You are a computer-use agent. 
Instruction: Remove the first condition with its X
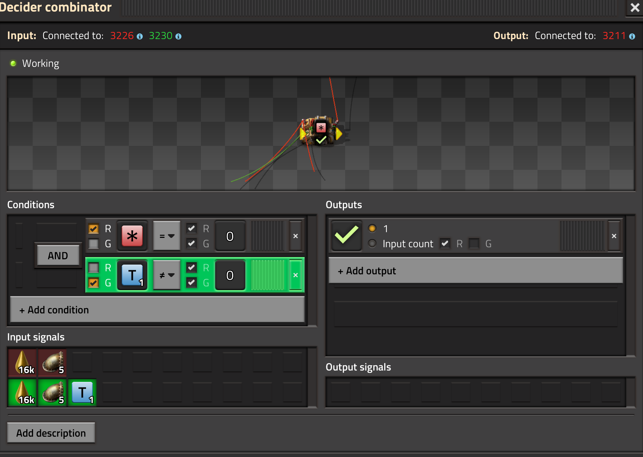tap(296, 236)
